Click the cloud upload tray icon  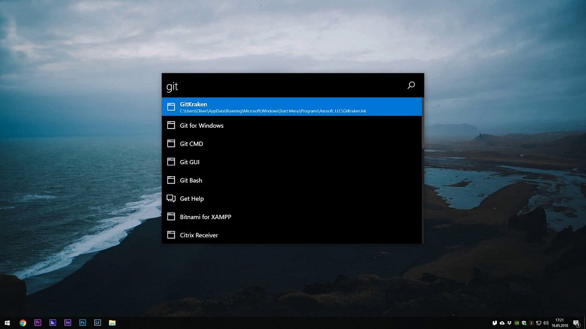click(x=502, y=323)
